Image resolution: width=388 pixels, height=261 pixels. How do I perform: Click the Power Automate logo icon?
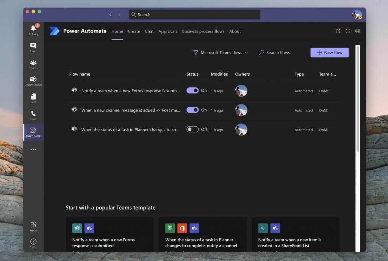pyautogui.click(x=55, y=31)
